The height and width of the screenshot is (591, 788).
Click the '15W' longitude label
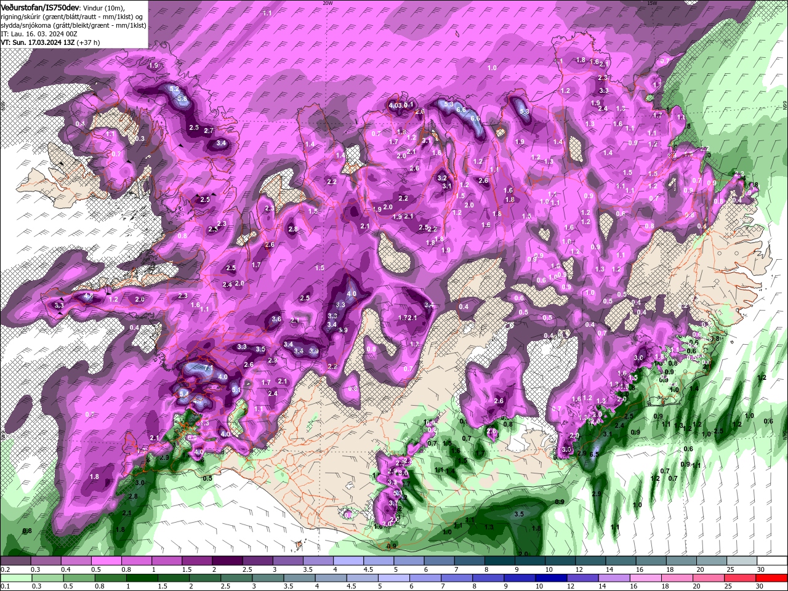pos(652,3)
